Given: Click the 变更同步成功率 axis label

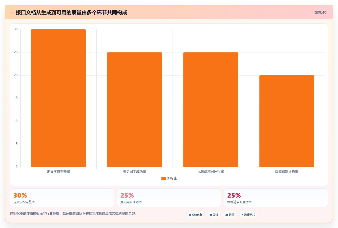Looking at the screenshot, I should pos(134,172).
